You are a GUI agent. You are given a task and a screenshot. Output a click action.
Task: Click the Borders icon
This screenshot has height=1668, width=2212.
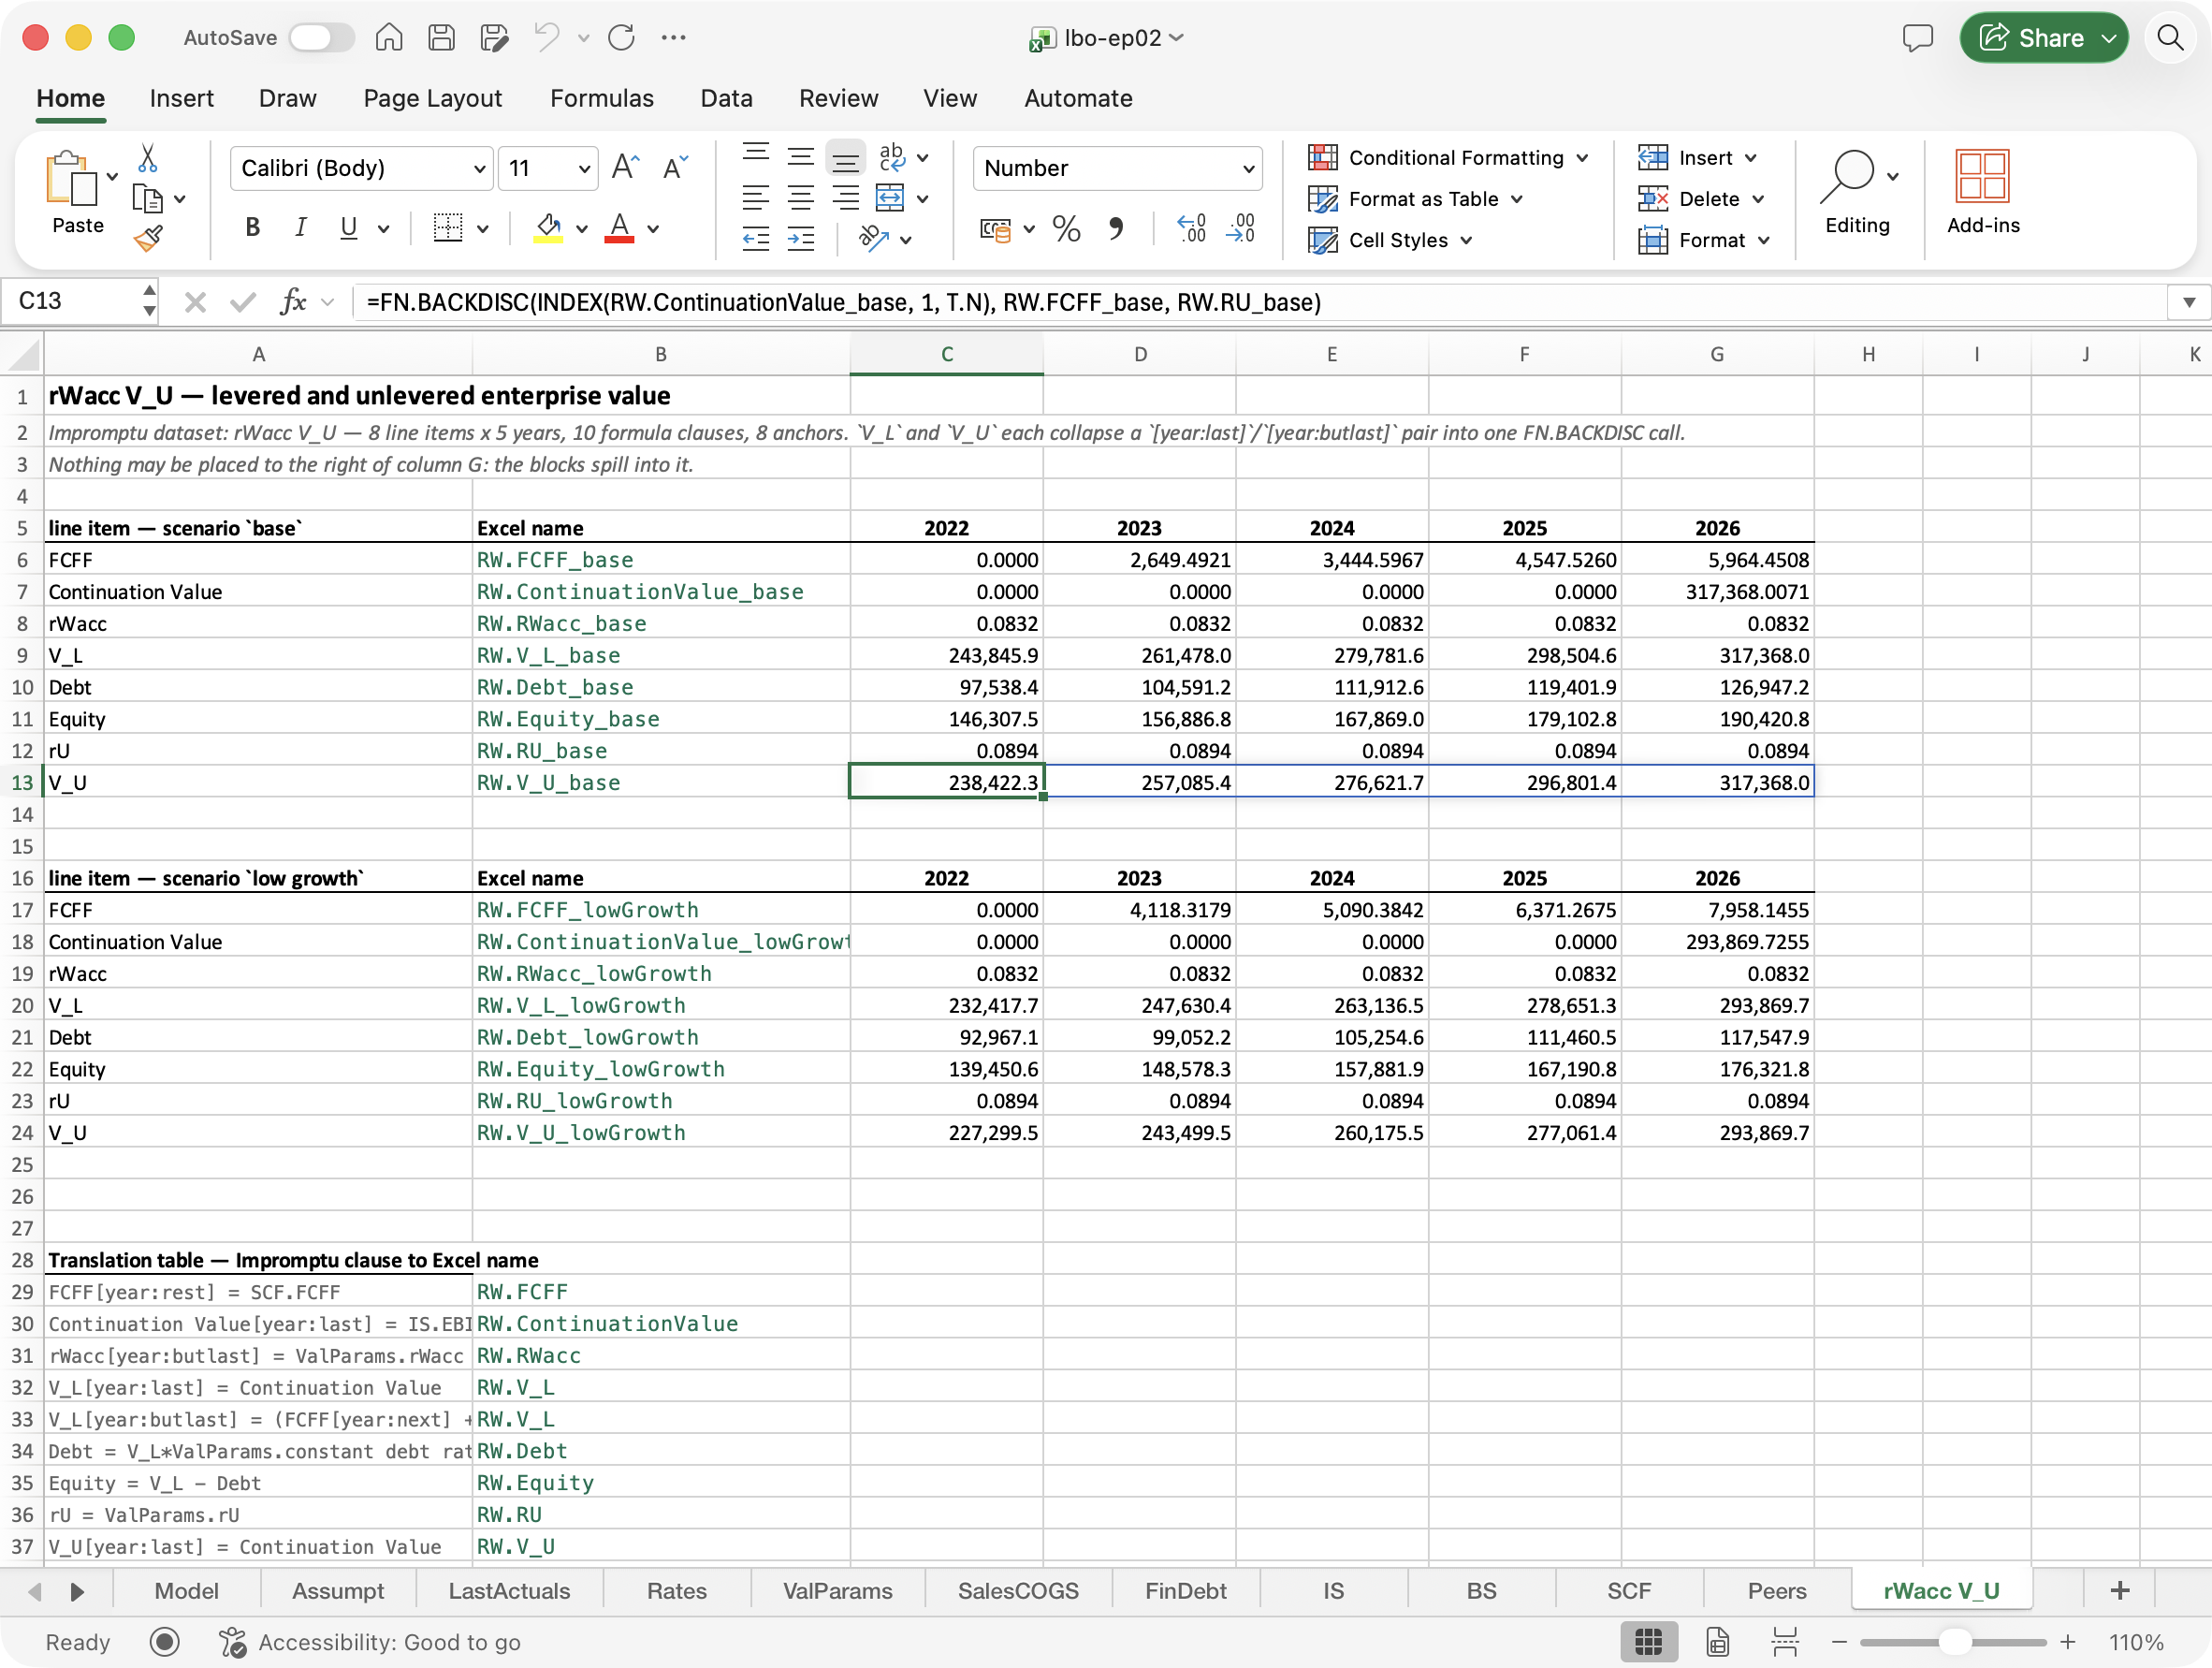coord(447,228)
